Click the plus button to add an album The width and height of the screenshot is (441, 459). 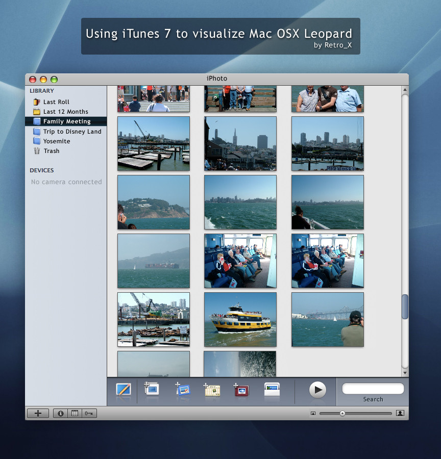coord(38,413)
